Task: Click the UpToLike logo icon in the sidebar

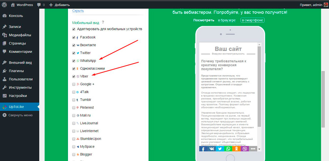Action: pyautogui.click(x=4, y=107)
